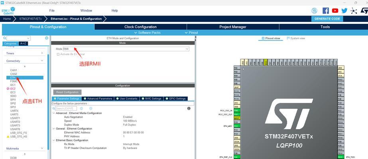The width and height of the screenshot is (368, 159).
Task: Toggle the Activate Rx Err signal checkbox
Action: (58, 54)
